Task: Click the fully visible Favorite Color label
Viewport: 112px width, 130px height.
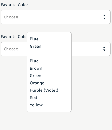Action: point(15,5)
